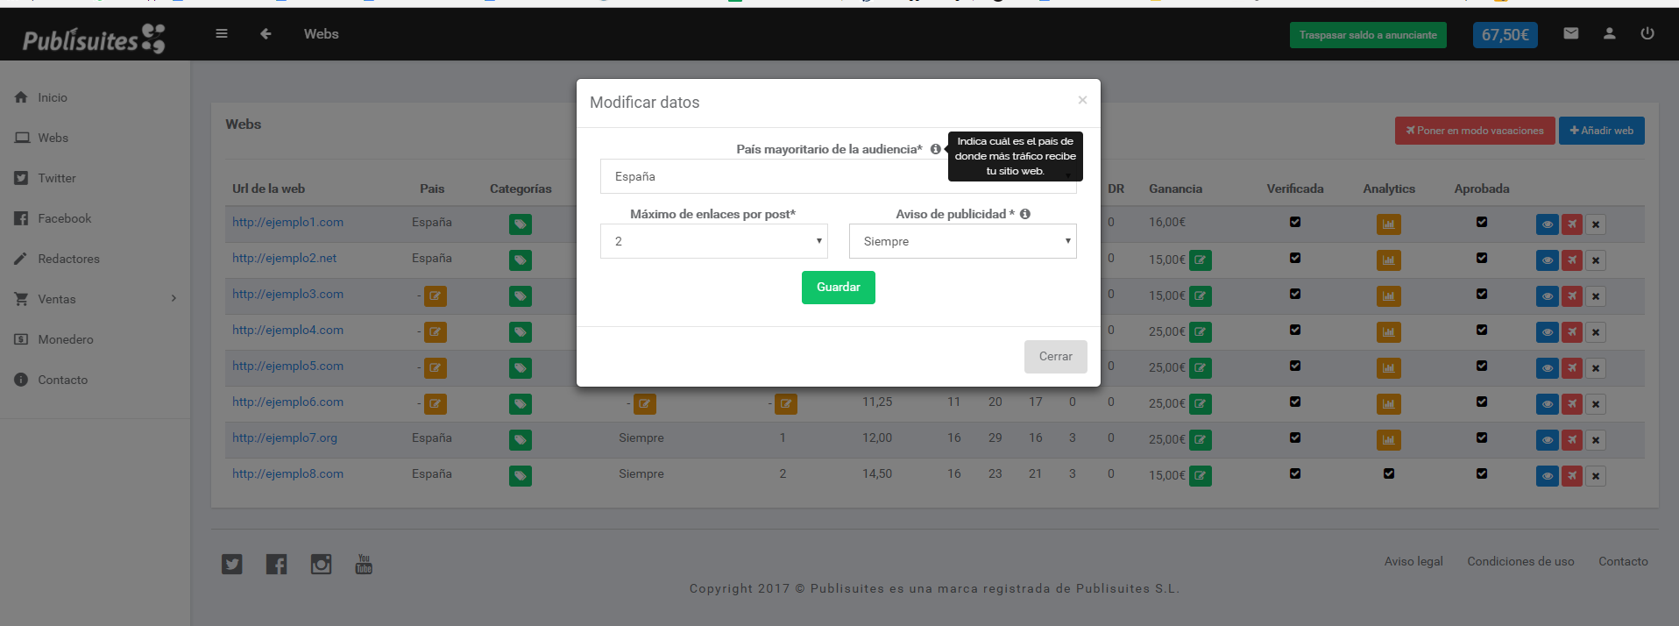Go to Redactores in the sidebar
1679x626 pixels.
click(x=68, y=259)
